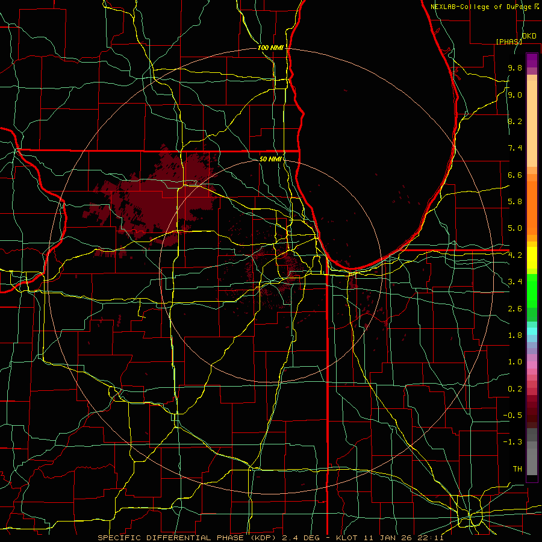
Task: Click the 9.0 value on the legend
Action: tap(515, 95)
